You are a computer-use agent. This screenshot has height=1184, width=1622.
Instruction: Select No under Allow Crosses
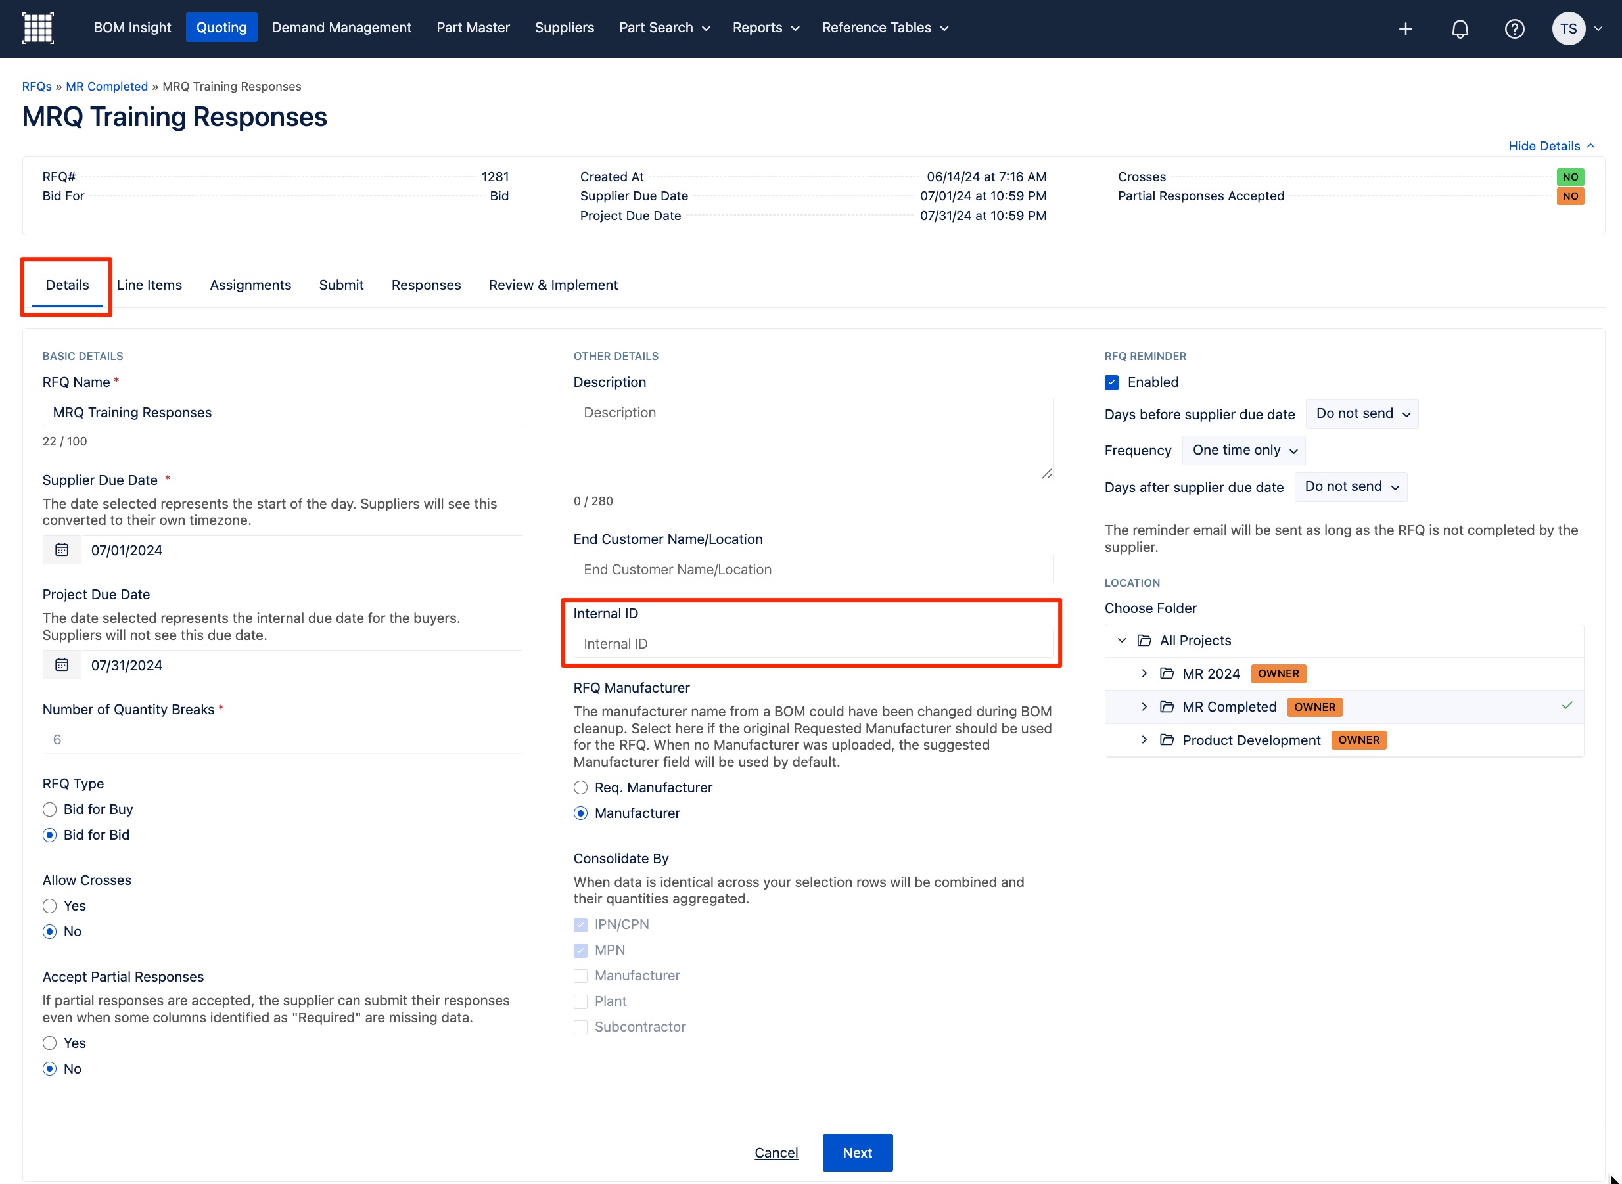tap(49, 932)
